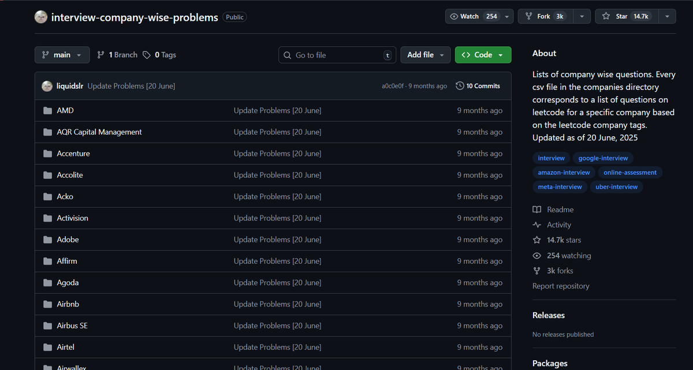Open the 1 Branch link
Viewport: 693px width, 370px height.
(117, 55)
